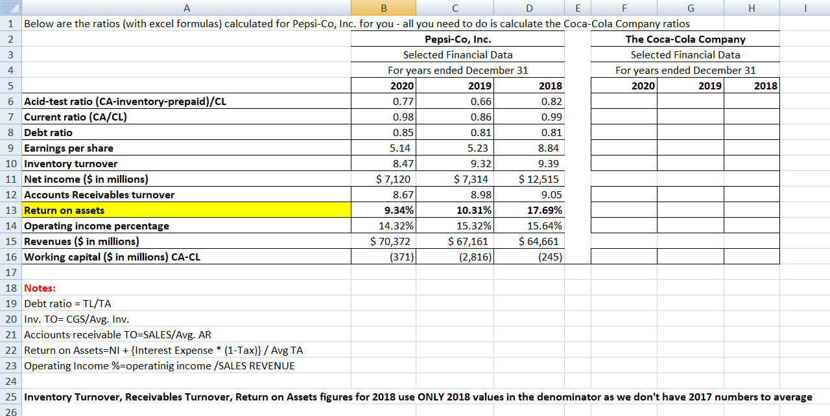Select column C header
This screenshot has width=830, height=416.
tap(455, 8)
